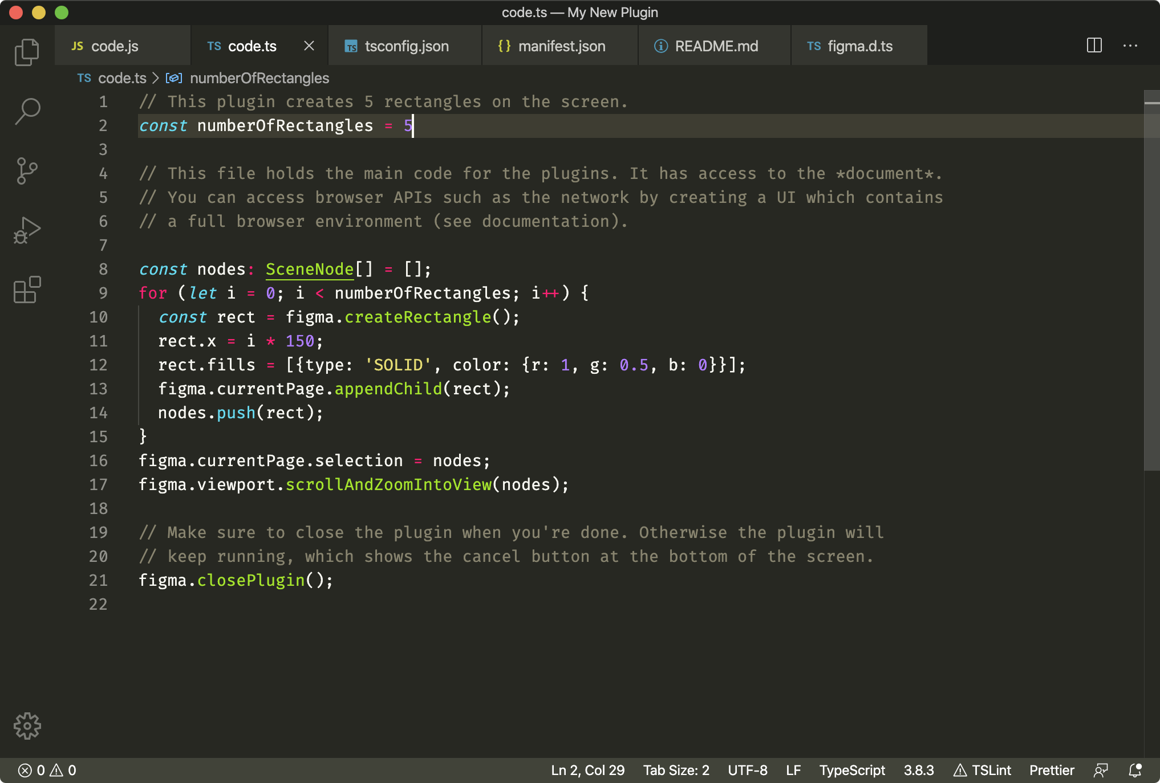Click scrollAndZoomIntoView on line 17
This screenshot has height=783, width=1160.
click(388, 484)
